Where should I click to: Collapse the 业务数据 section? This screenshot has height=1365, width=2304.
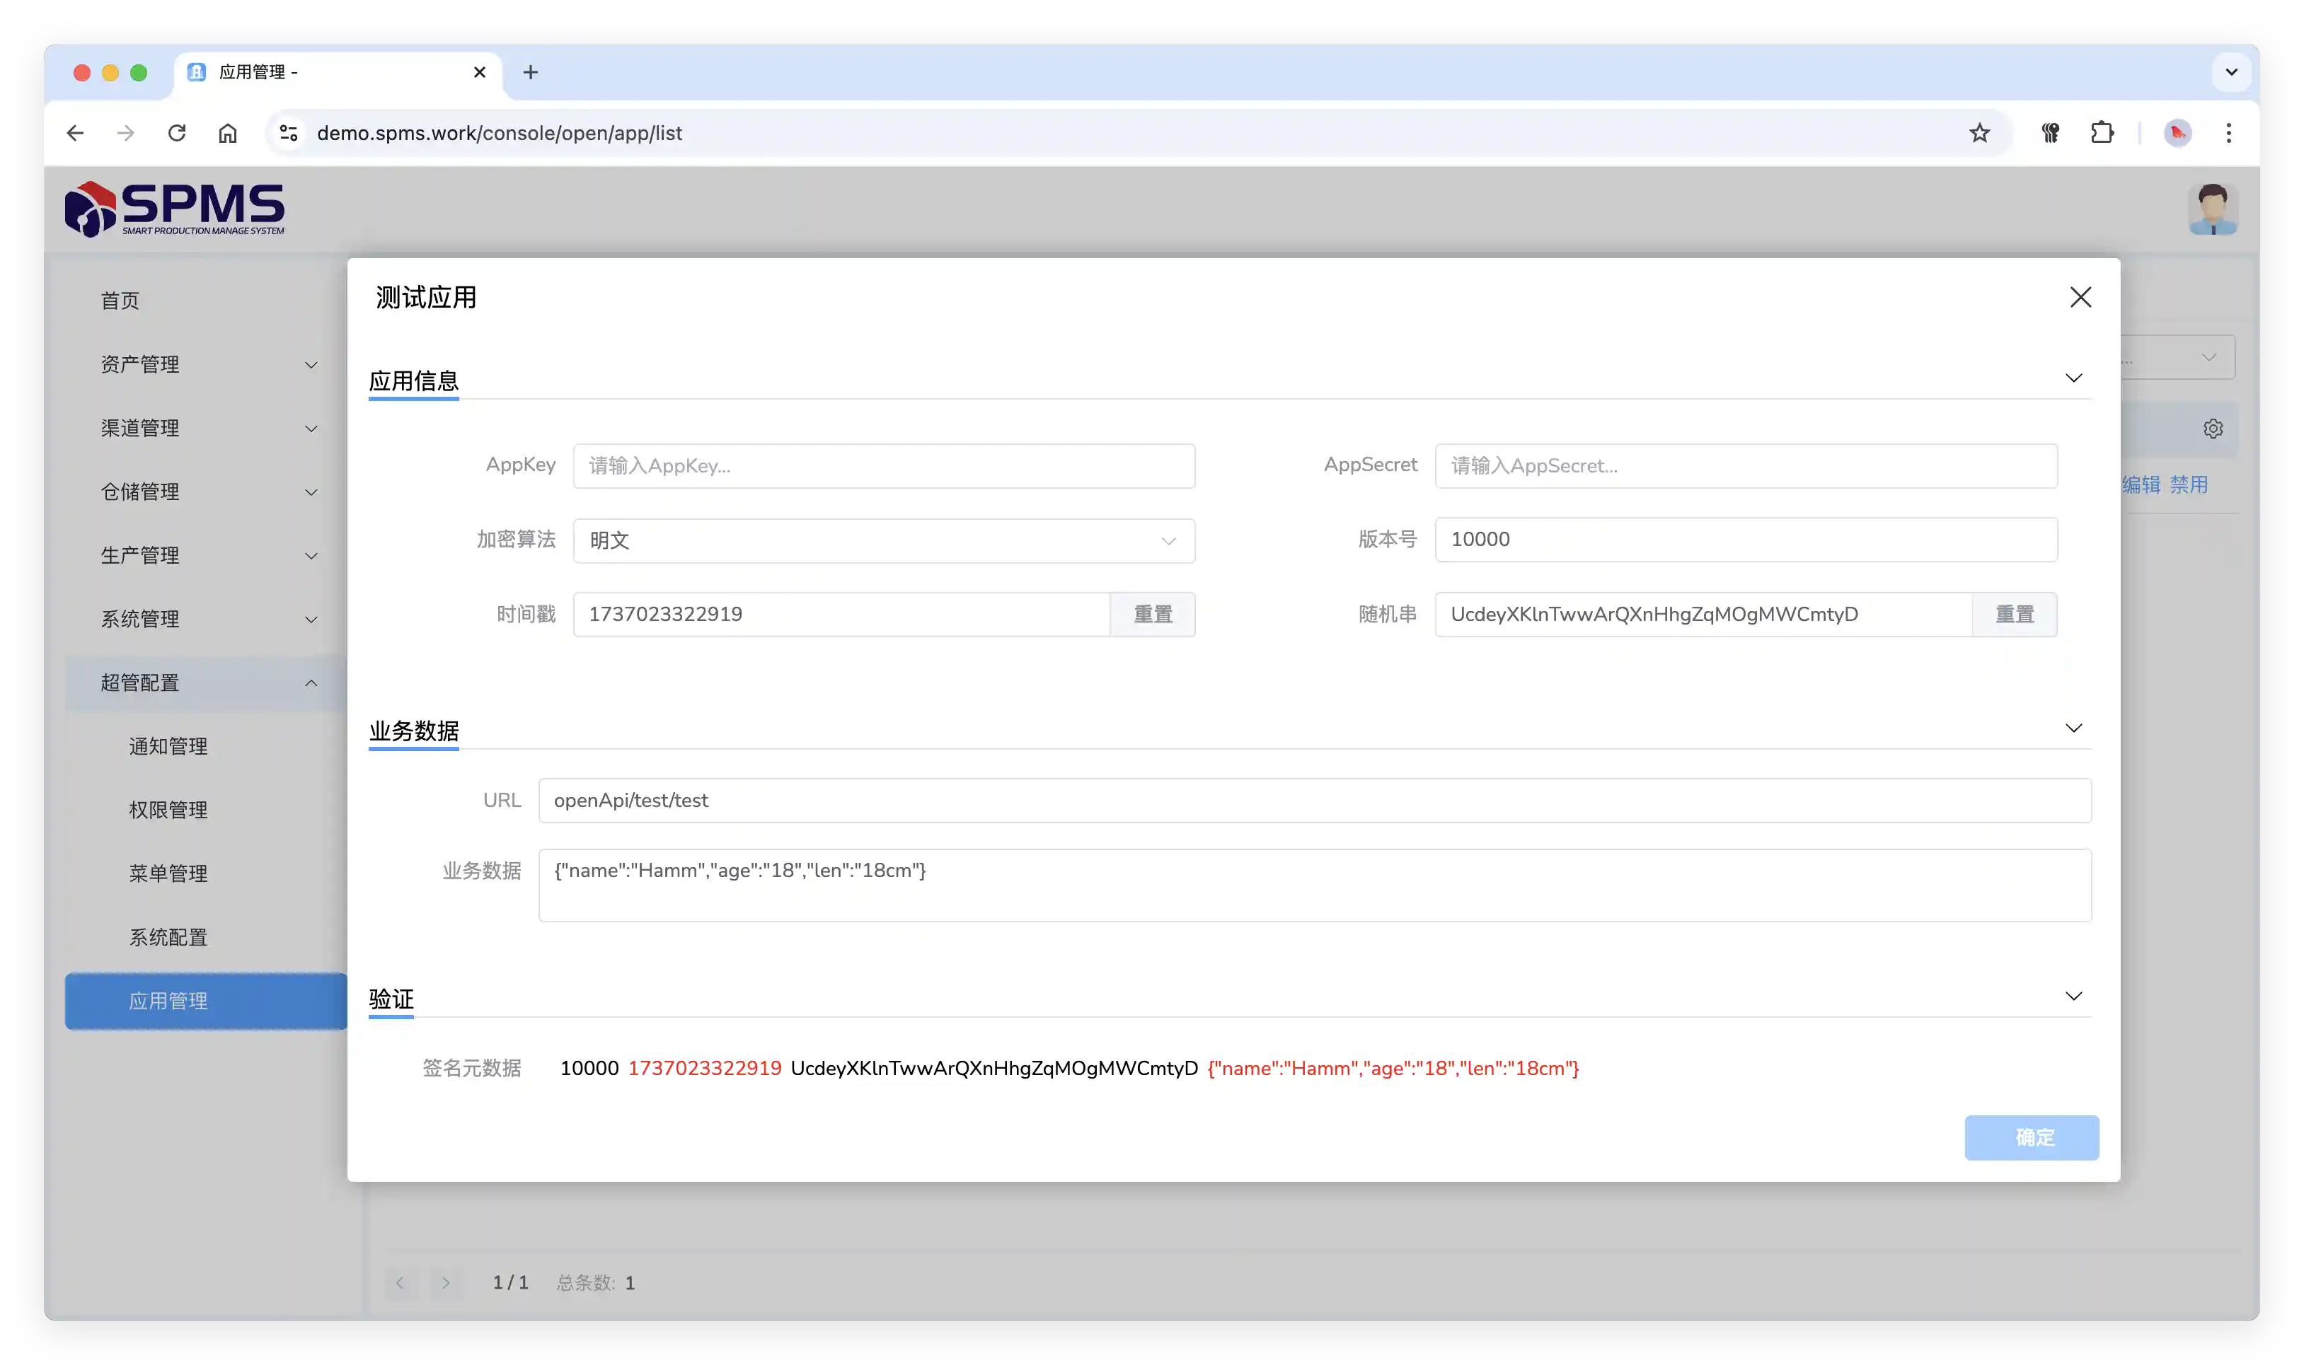(x=2073, y=728)
